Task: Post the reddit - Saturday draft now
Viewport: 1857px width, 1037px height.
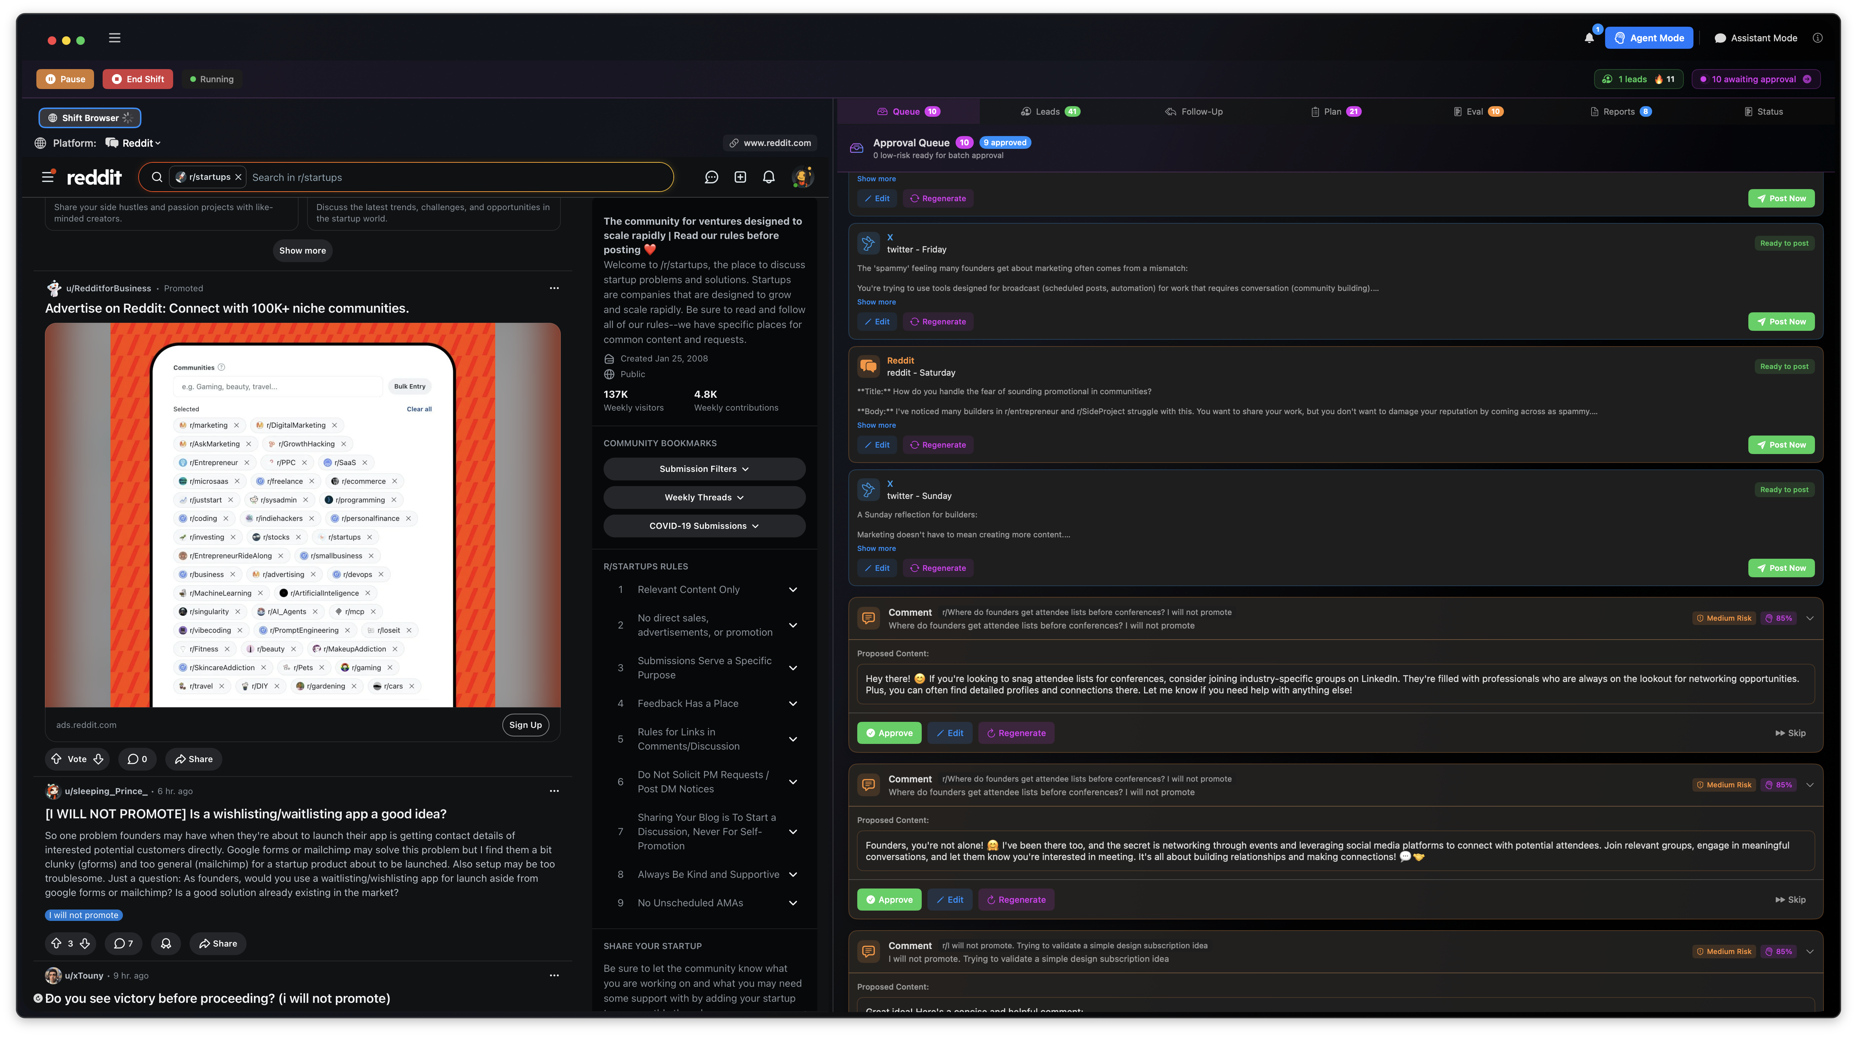Action: point(1781,445)
